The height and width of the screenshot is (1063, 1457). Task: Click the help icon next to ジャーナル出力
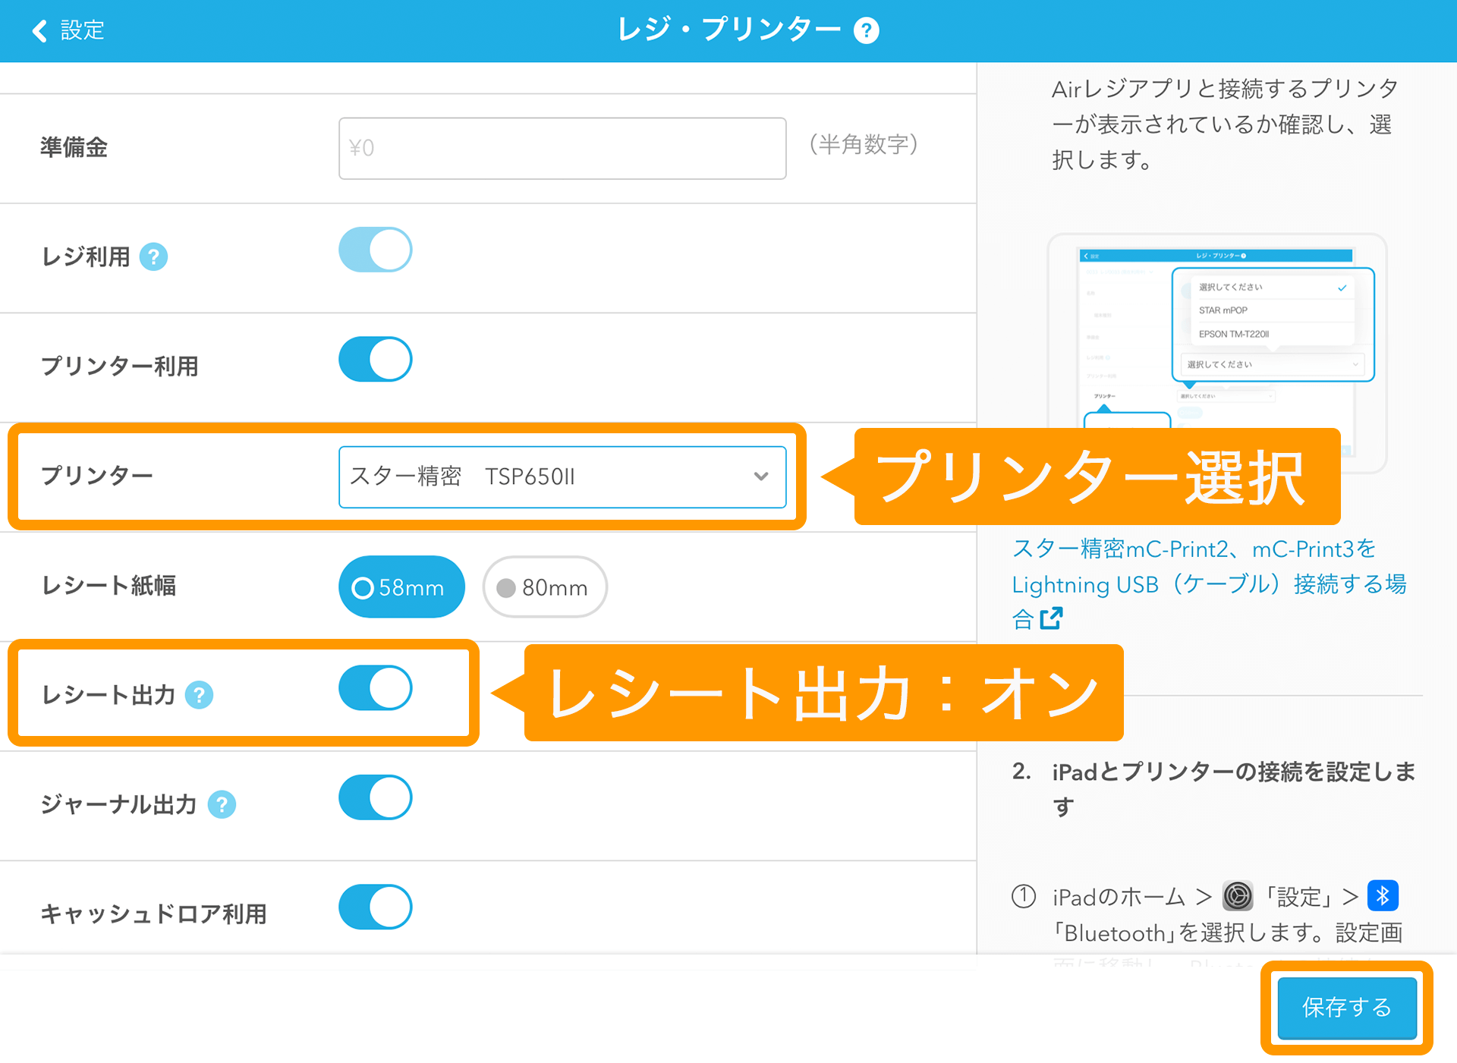222,804
